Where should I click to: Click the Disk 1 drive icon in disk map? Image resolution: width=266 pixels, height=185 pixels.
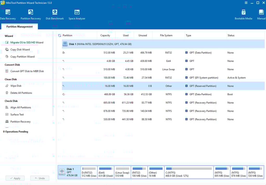62,172
